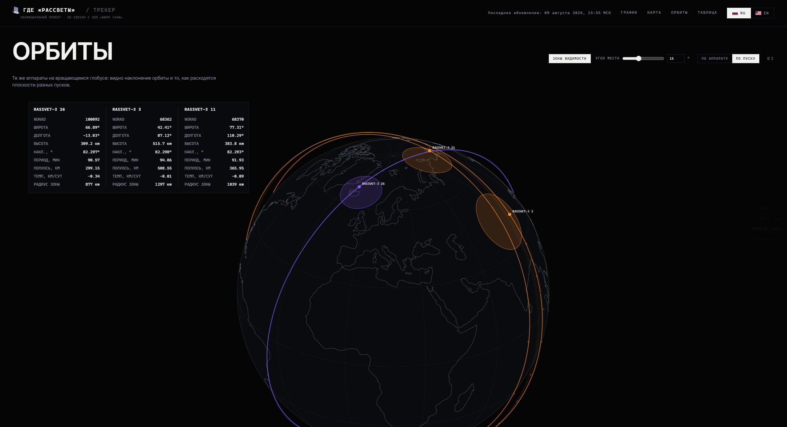Viewport: 787px width, 427px height.
Task: Click the УГОЛ МЕСТА elevation angle slider
Action: click(643, 58)
